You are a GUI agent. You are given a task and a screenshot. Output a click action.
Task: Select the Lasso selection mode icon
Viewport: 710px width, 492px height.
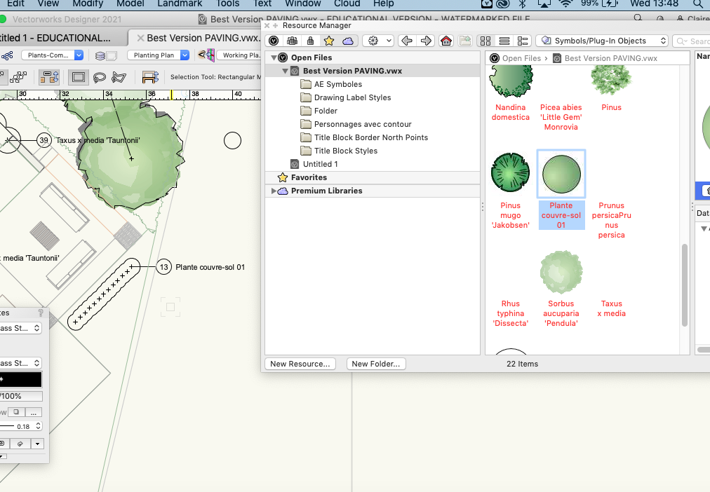pyautogui.click(x=98, y=77)
